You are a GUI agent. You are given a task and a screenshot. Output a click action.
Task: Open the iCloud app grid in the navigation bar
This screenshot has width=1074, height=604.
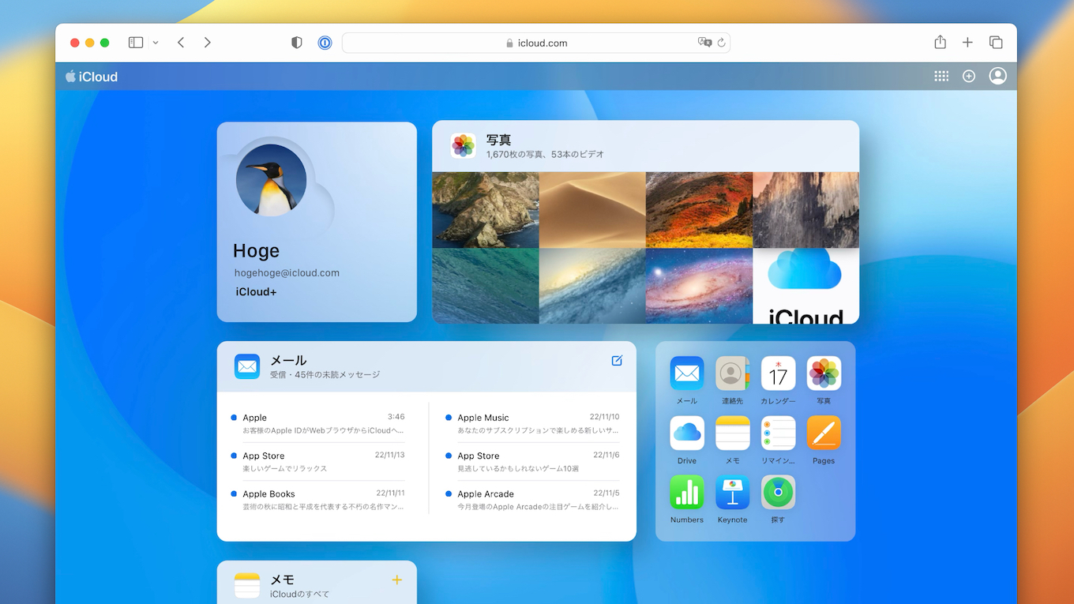pyautogui.click(x=941, y=76)
